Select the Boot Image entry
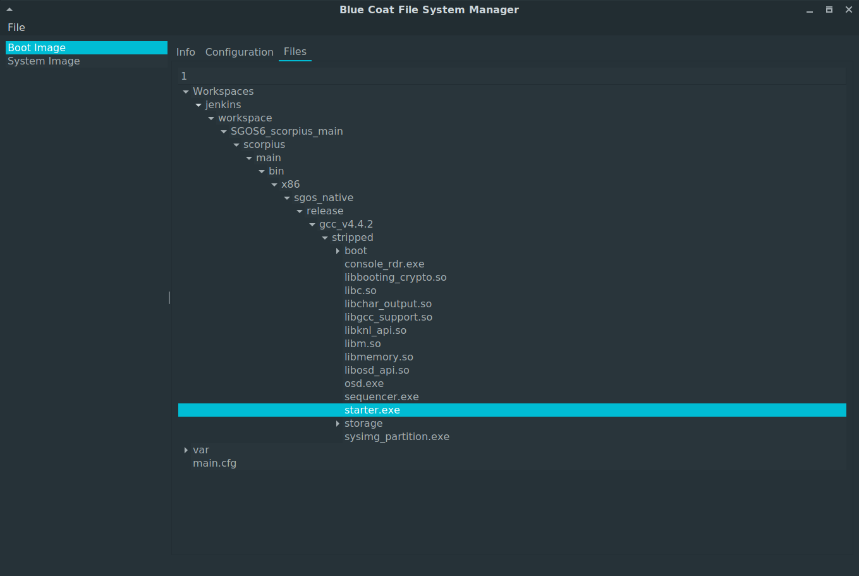The height and width of the screenshot is (576, 859). point(87,48)
